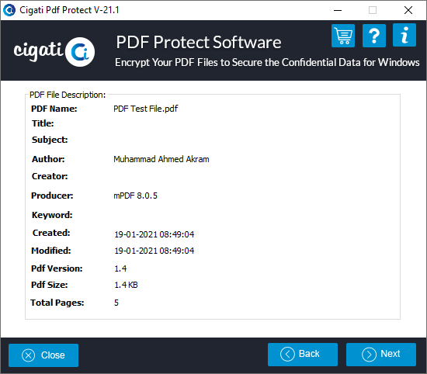The image size is (427, 374).
Task: Click the 'Producer:' label
Action: click(52, 196)
